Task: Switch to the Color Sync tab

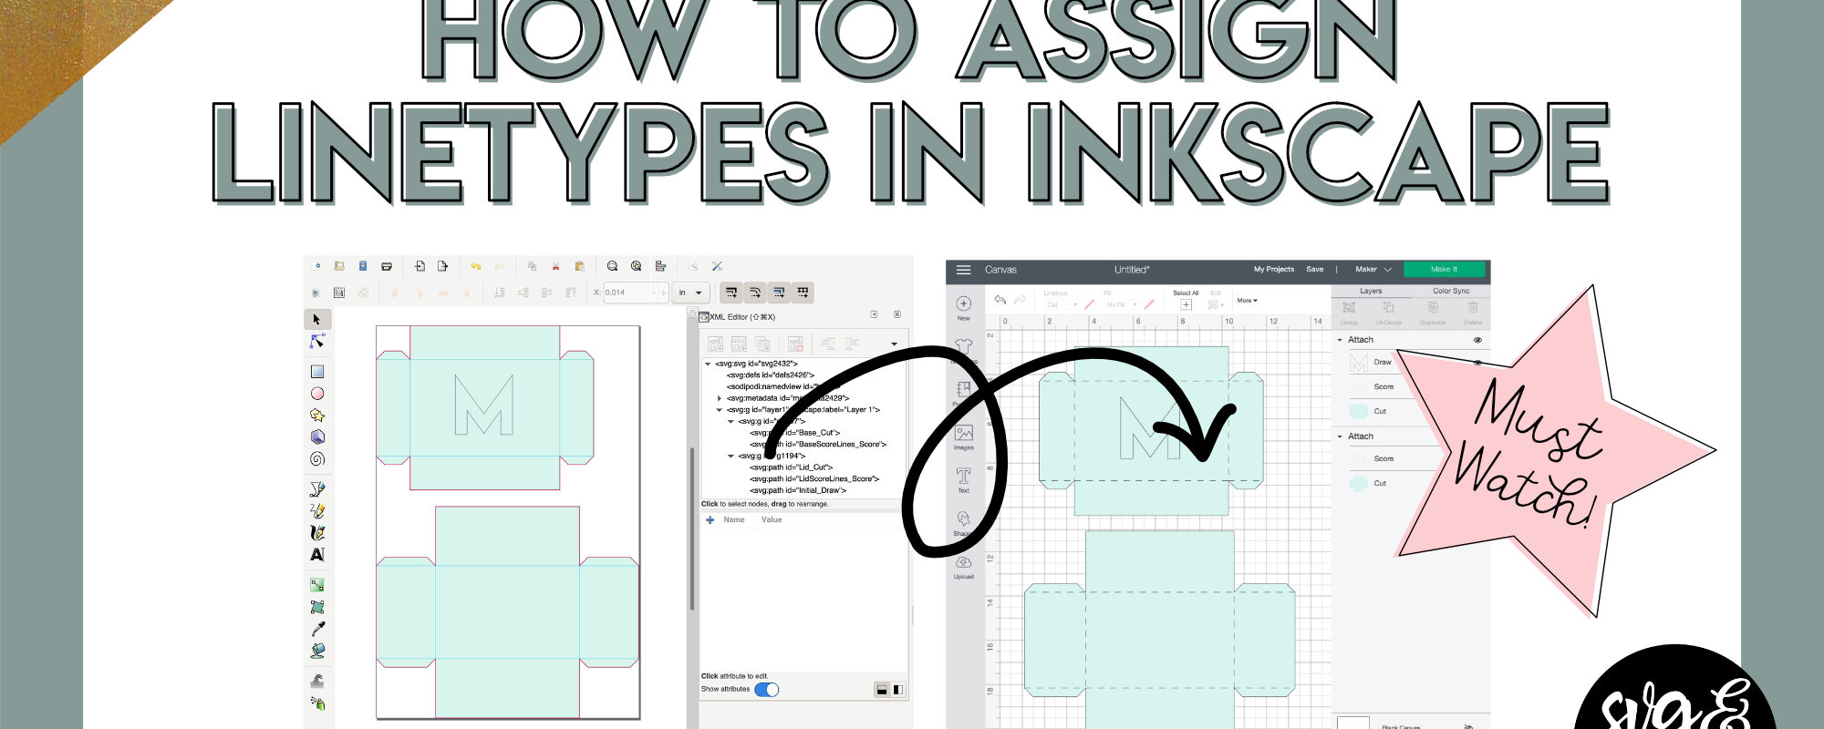Action: point(1450,291)
